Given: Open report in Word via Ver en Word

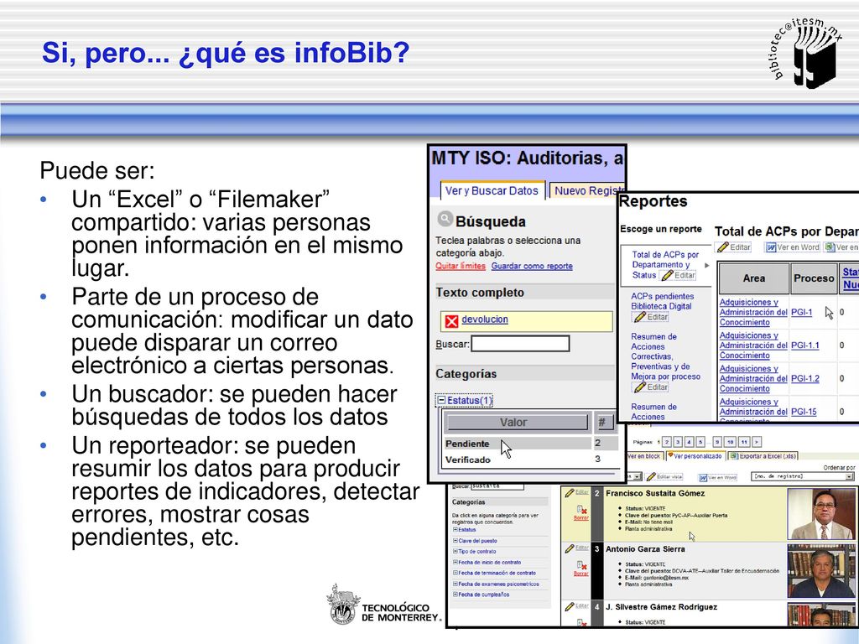Looking at the screenshot, I should [793, 247].
